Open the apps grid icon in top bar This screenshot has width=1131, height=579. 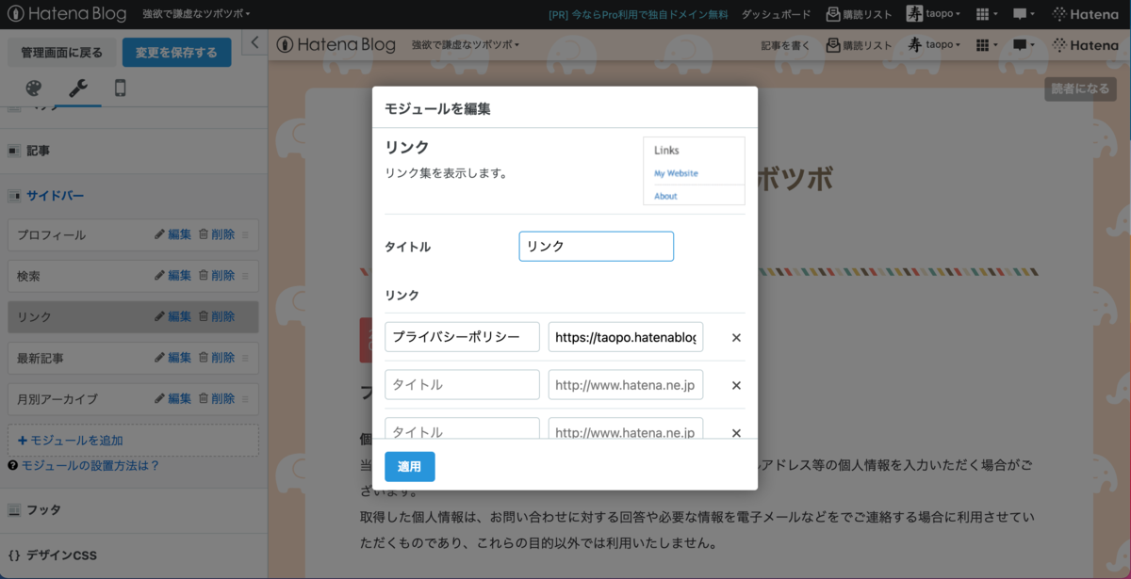(x=983, y=13)
